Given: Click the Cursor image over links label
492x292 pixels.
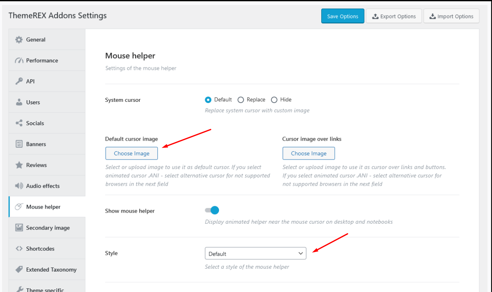Looking at the screenshot, I should [312, 139].
